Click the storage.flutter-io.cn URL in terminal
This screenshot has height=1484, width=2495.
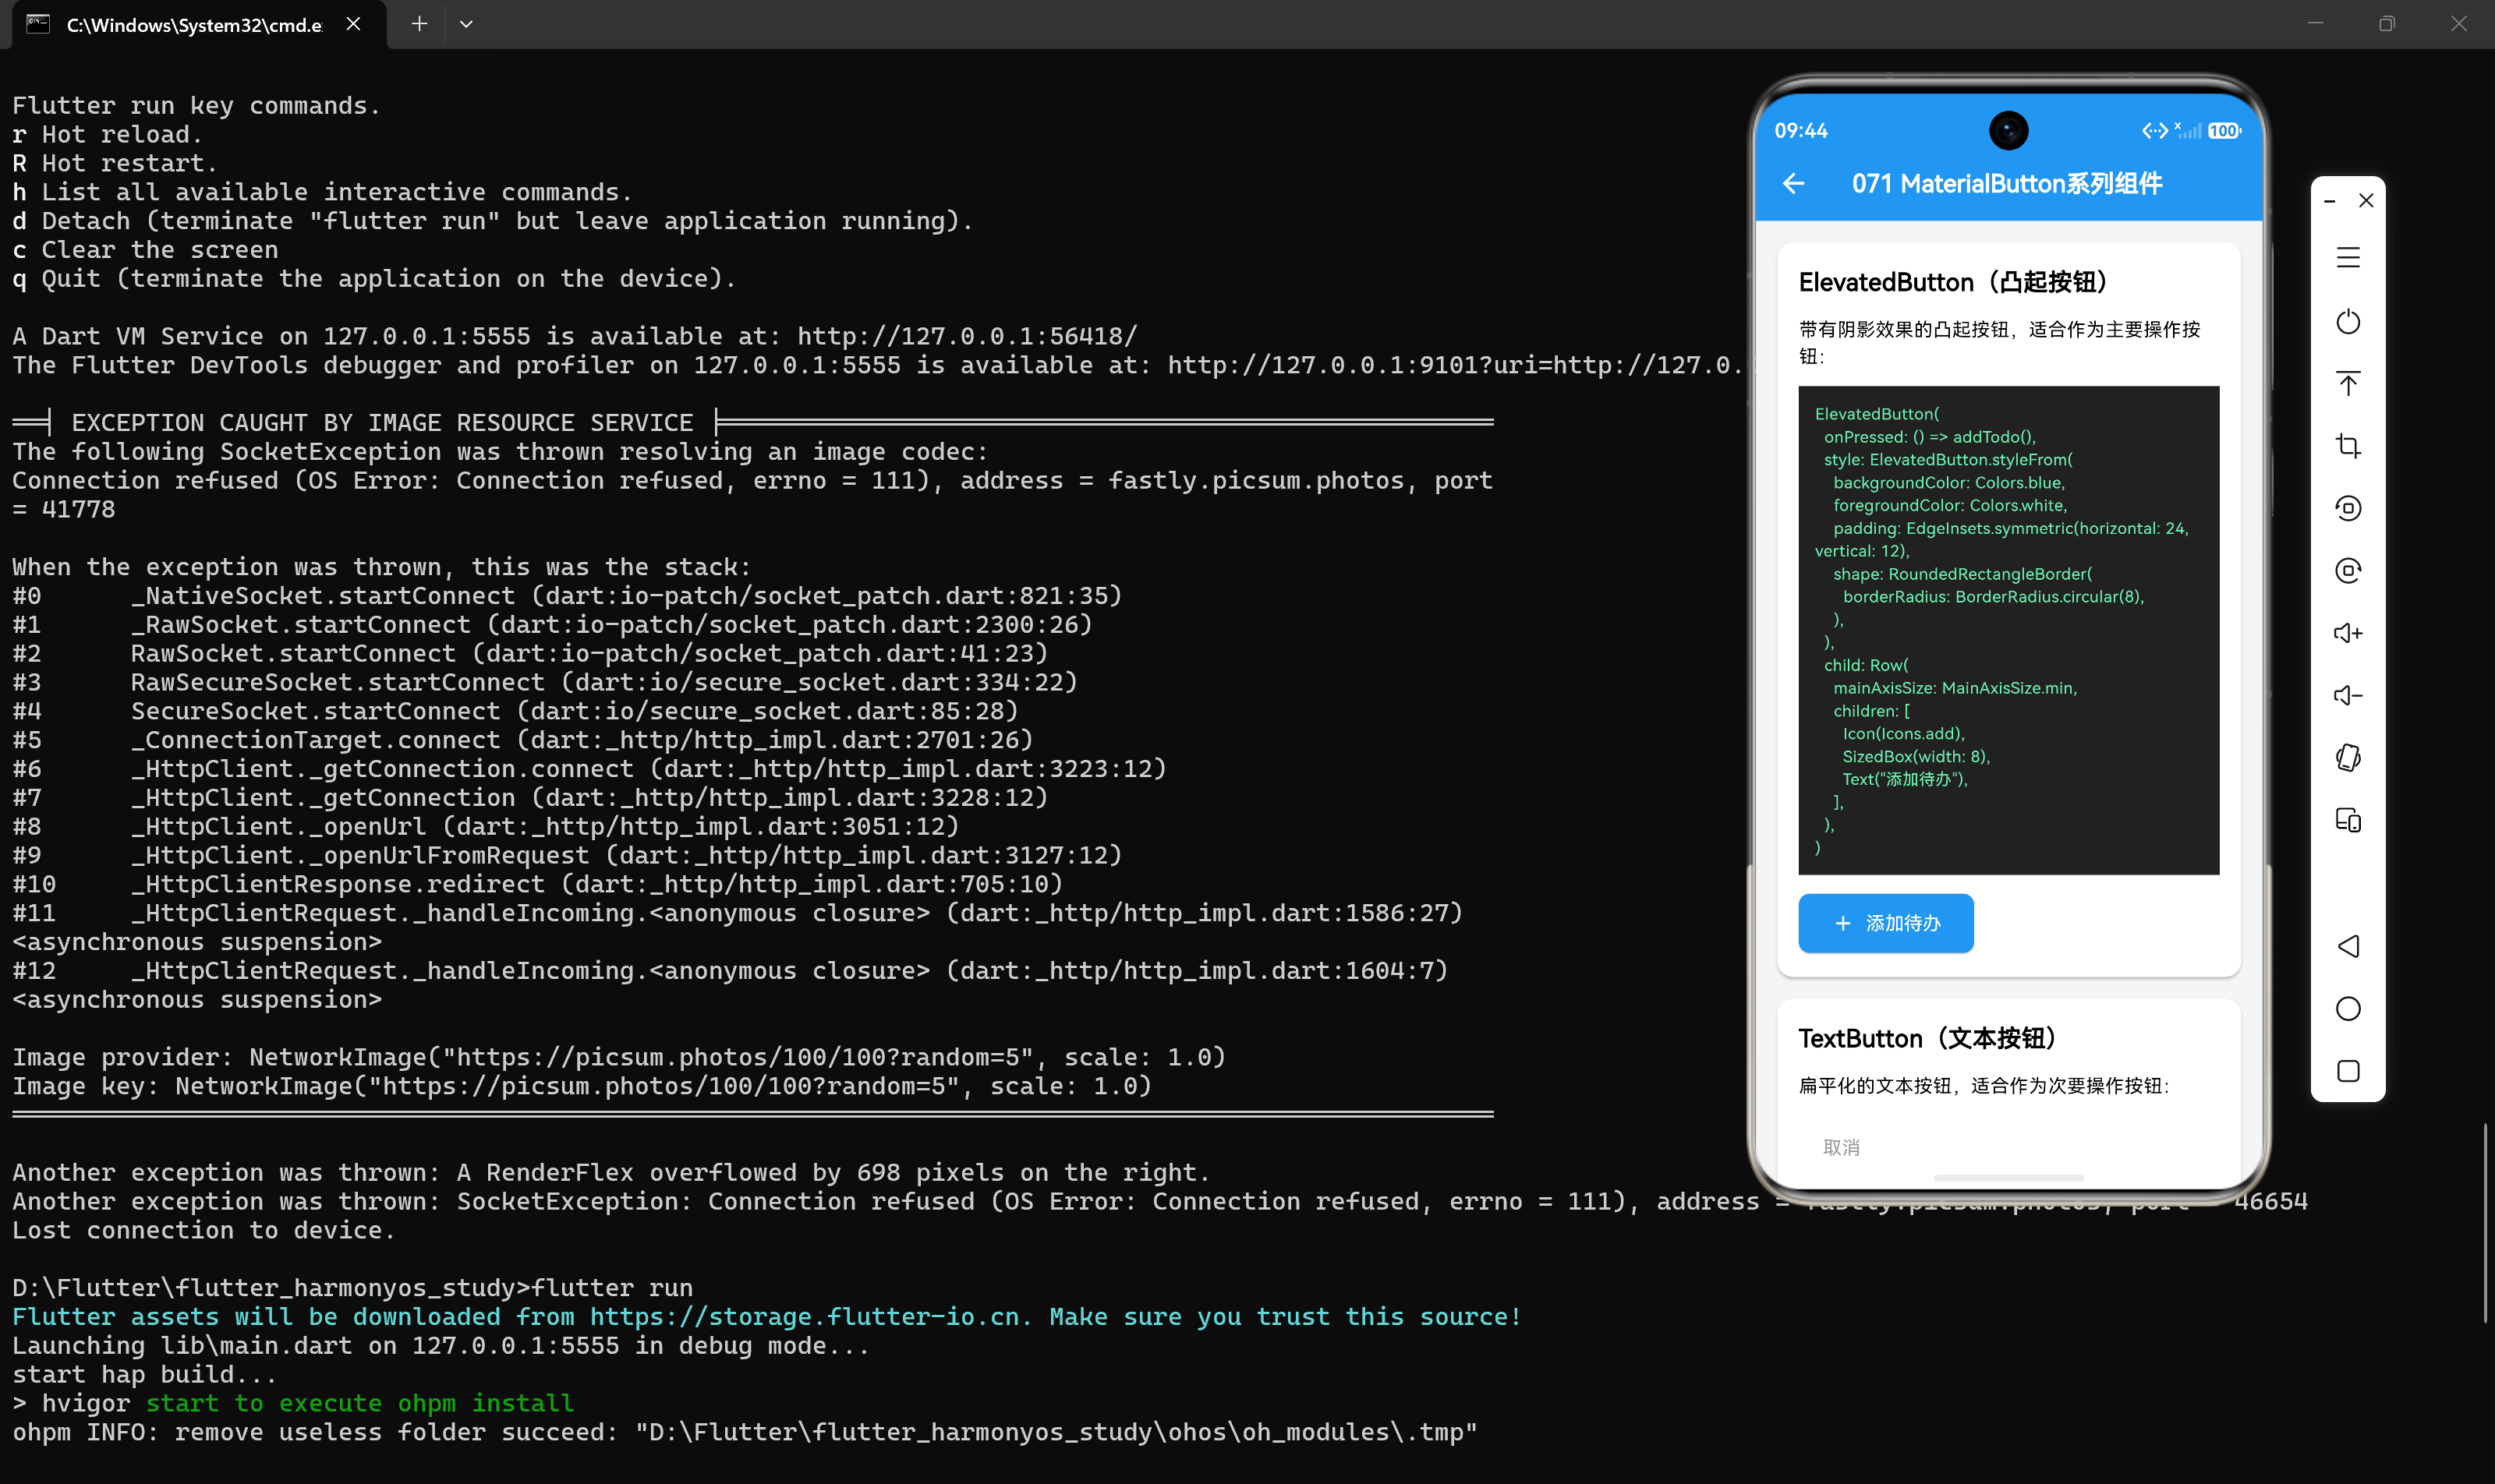click(805, 1317)
